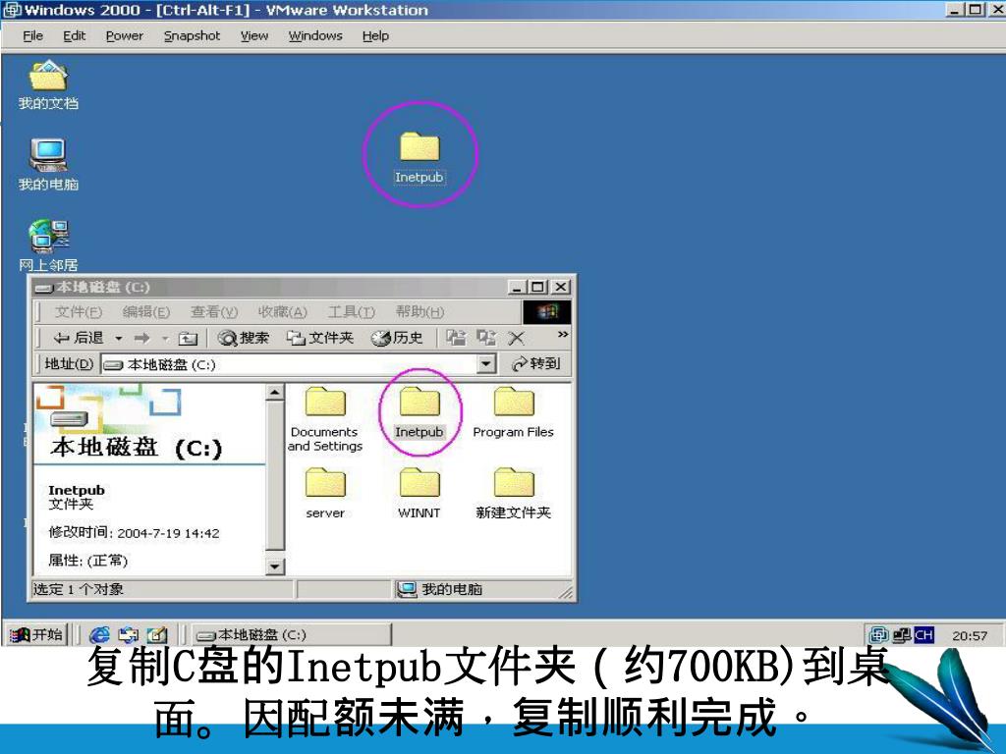Screen dimensions: 1006x754
Task: Open 网上邻居 desktop icon
Action: point(48,246)
